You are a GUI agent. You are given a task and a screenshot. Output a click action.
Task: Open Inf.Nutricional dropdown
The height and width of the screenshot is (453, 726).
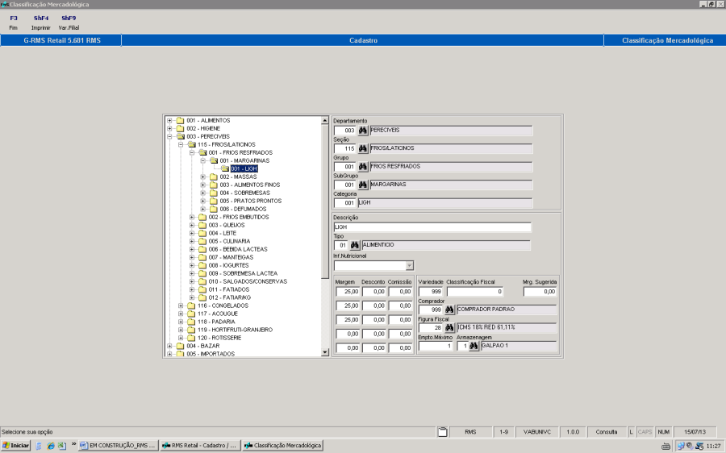click(409, 266)
